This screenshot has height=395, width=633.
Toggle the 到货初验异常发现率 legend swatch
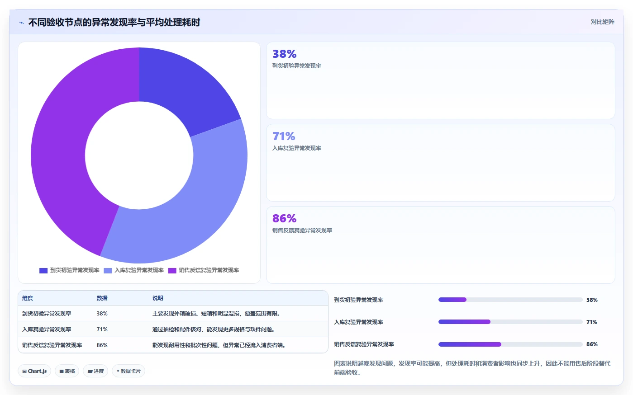click(43, 271)
